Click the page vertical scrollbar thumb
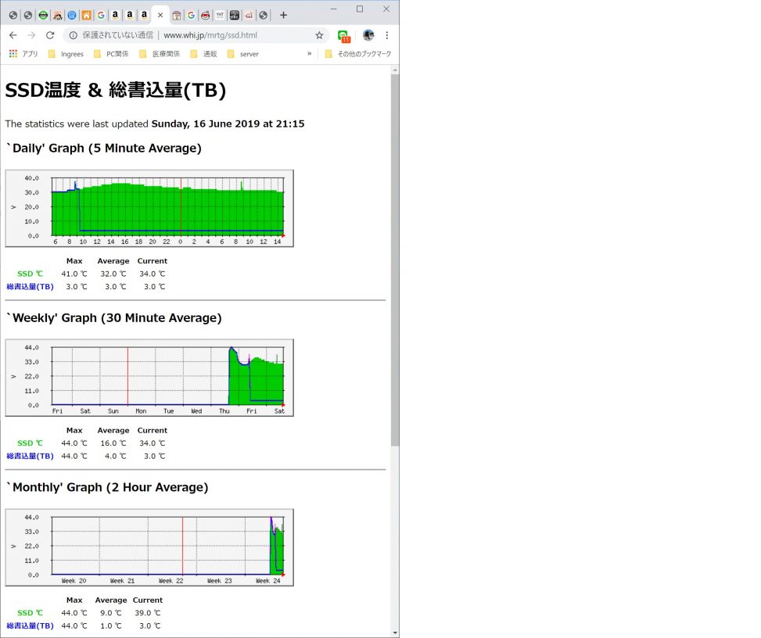Image resolution: width=761 pixels, height=638 pixels. [395, 260]
